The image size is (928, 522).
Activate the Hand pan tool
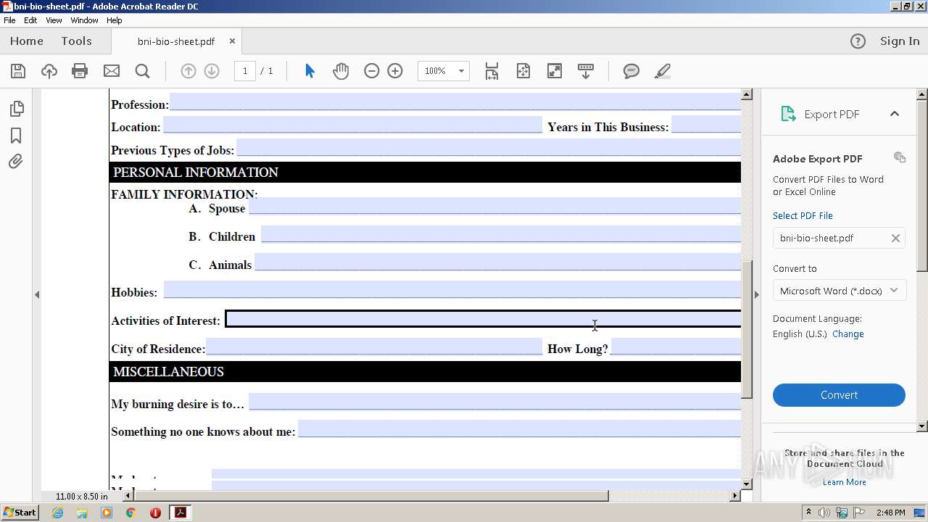coord(340,71)
